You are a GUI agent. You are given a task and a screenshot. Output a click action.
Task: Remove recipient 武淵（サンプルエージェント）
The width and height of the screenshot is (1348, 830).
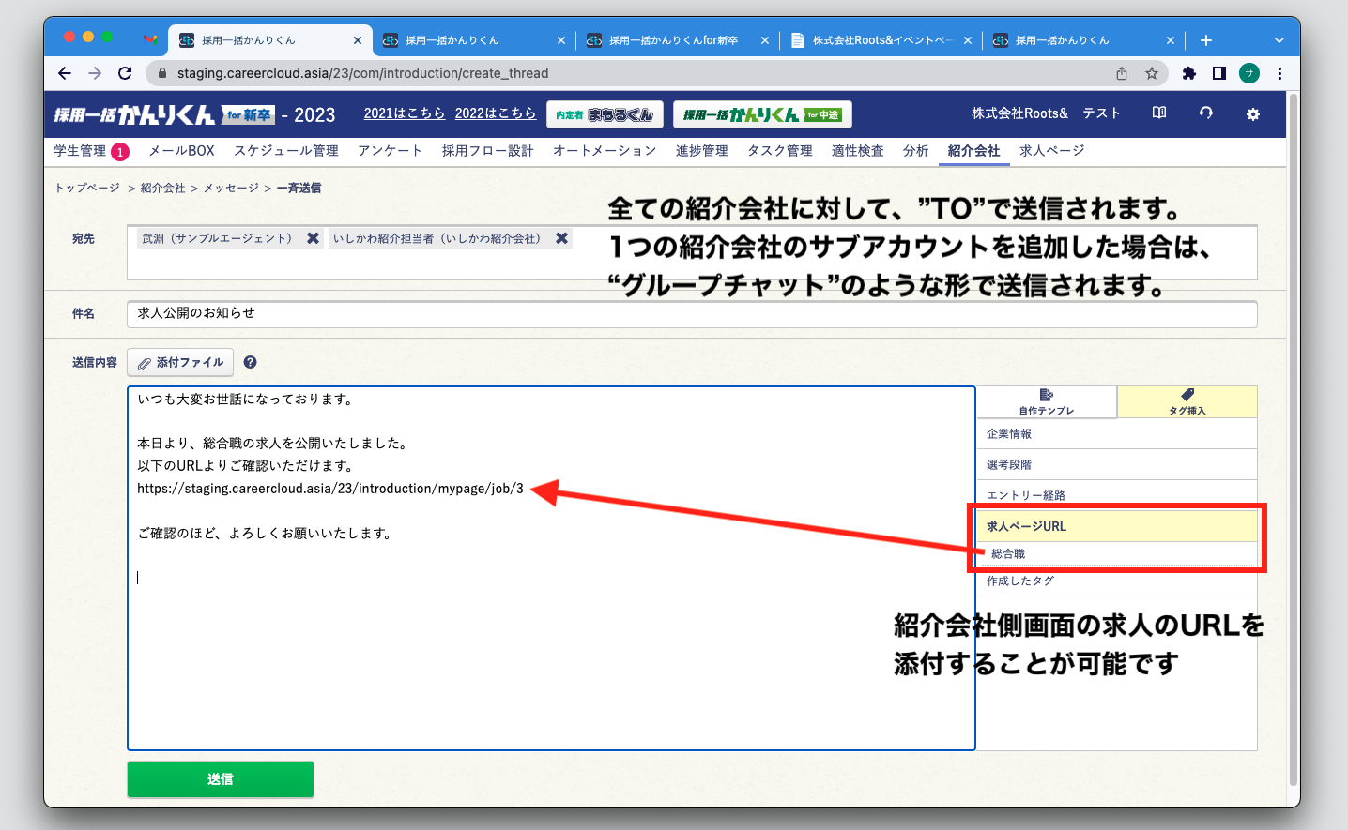[314, 238]
